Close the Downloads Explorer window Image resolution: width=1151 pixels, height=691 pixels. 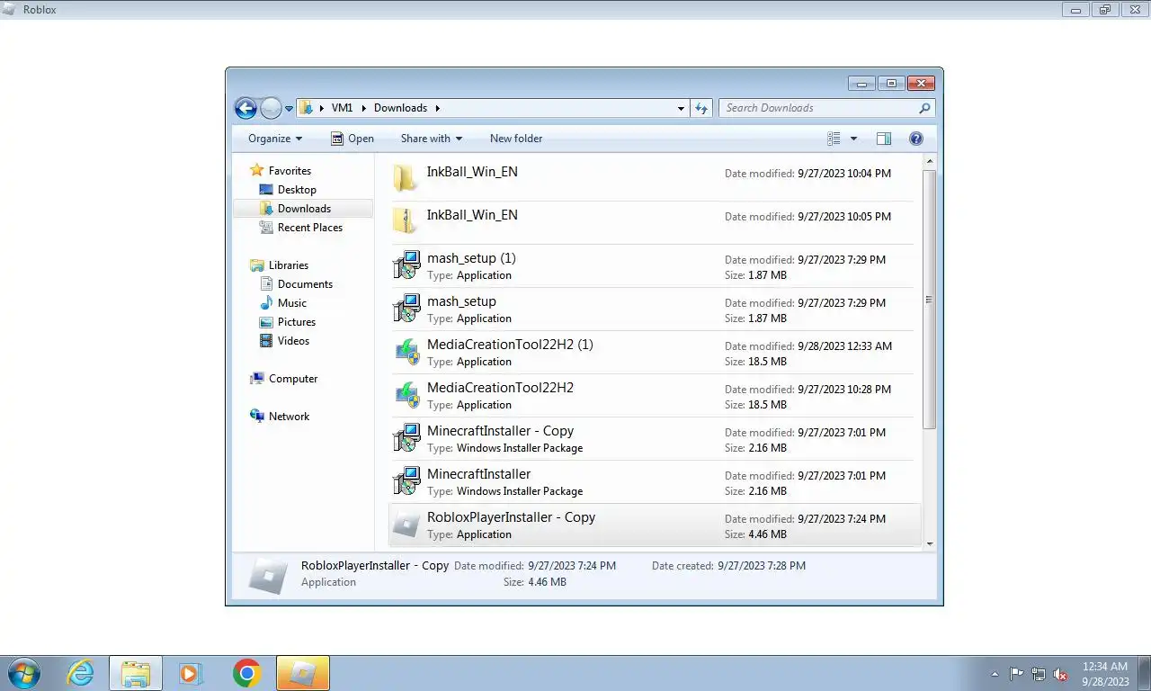(x=921, y=84)
